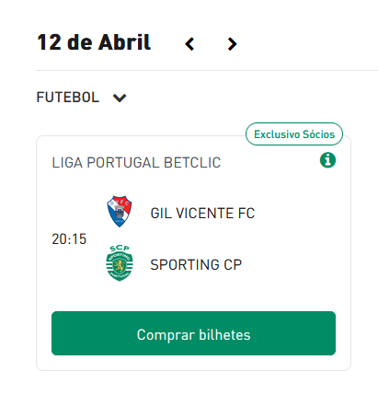Image resolution: width=378 pixels, height=418 pixels.
Task: Click the LIGA PORTUGAL BETCLIC competition label
Action: 136,163
